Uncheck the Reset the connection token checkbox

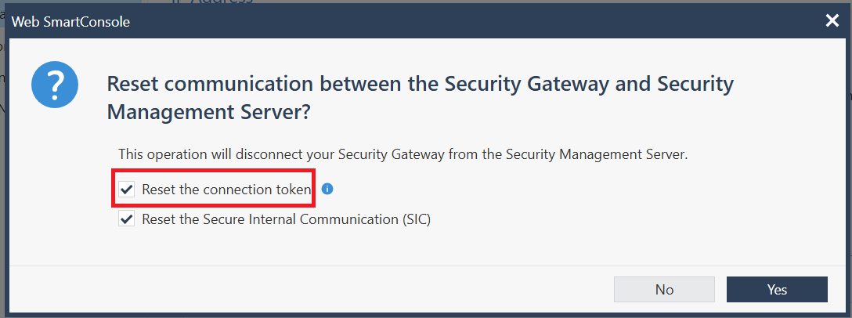pyautogui.click(x=127, y=190)
